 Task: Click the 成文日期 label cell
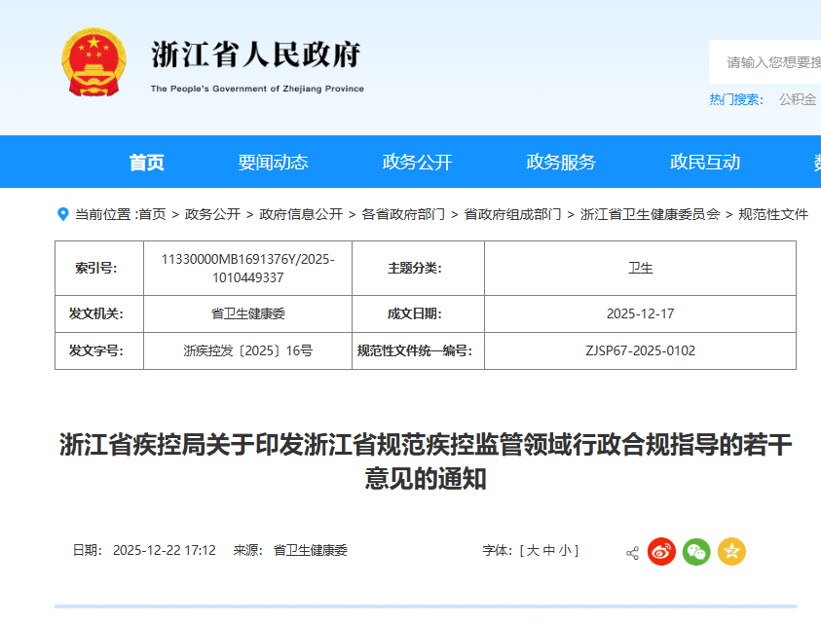pos(418,313)
